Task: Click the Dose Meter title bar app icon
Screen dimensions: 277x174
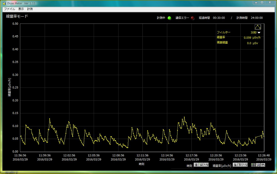Action: [4, 3]
